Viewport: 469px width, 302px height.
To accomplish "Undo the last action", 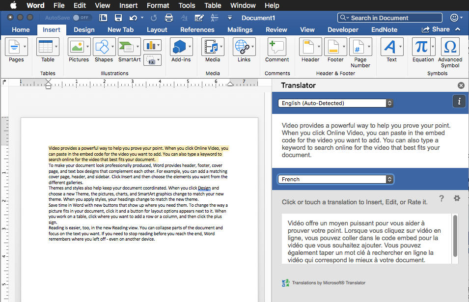I will click(133, 18).
